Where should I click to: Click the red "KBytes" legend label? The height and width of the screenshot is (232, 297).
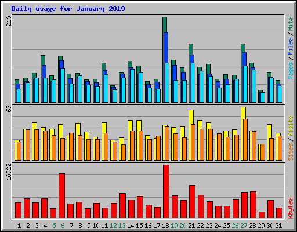[x=290, y=208]
